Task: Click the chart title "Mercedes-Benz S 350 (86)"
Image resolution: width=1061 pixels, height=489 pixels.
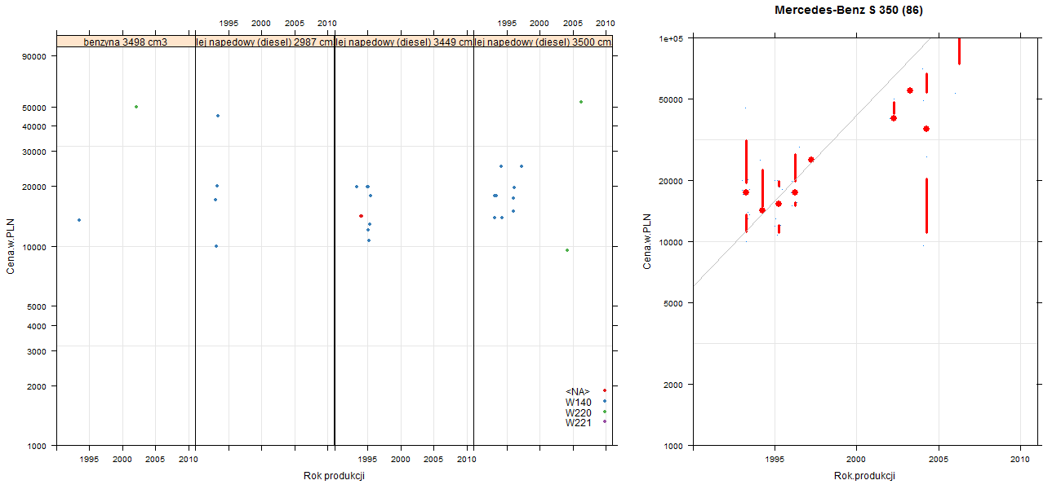Action: click(849, 10)
